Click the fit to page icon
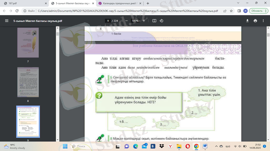 tap(155, 20)
